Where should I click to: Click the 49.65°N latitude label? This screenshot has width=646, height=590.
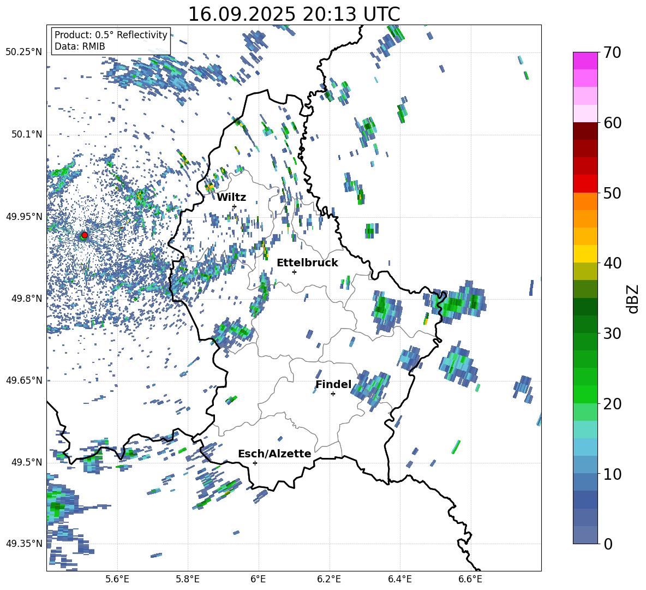point(24,380)
